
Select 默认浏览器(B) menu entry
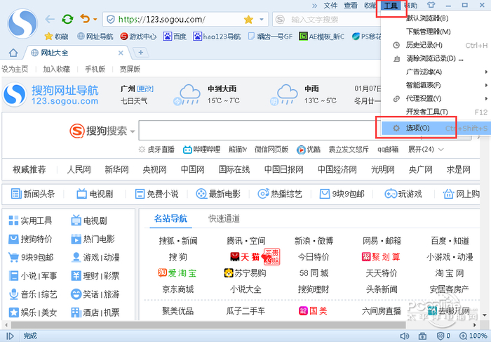pyautogui.click(x=436, y=18)
